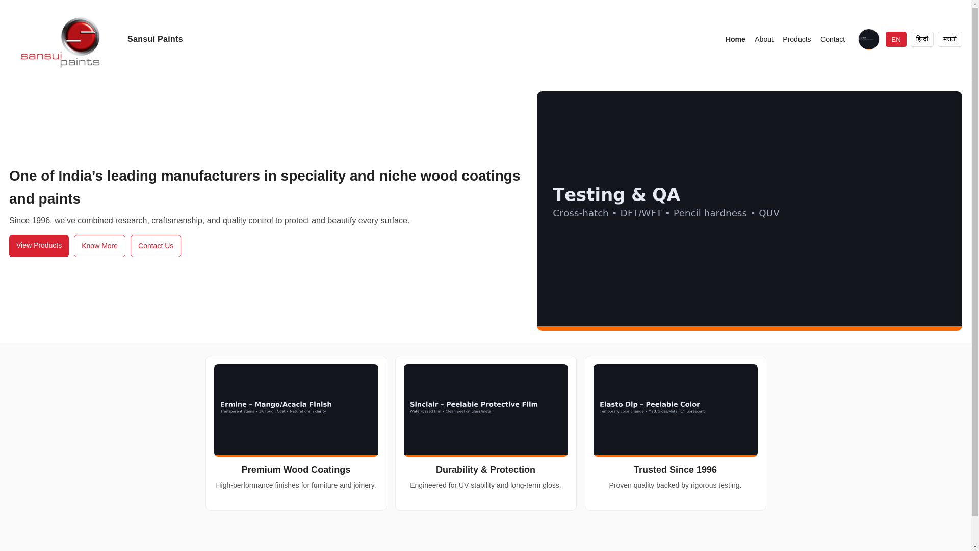Click 'Engineered for UV stability and long-term gloss.'

tap(485, 485)
